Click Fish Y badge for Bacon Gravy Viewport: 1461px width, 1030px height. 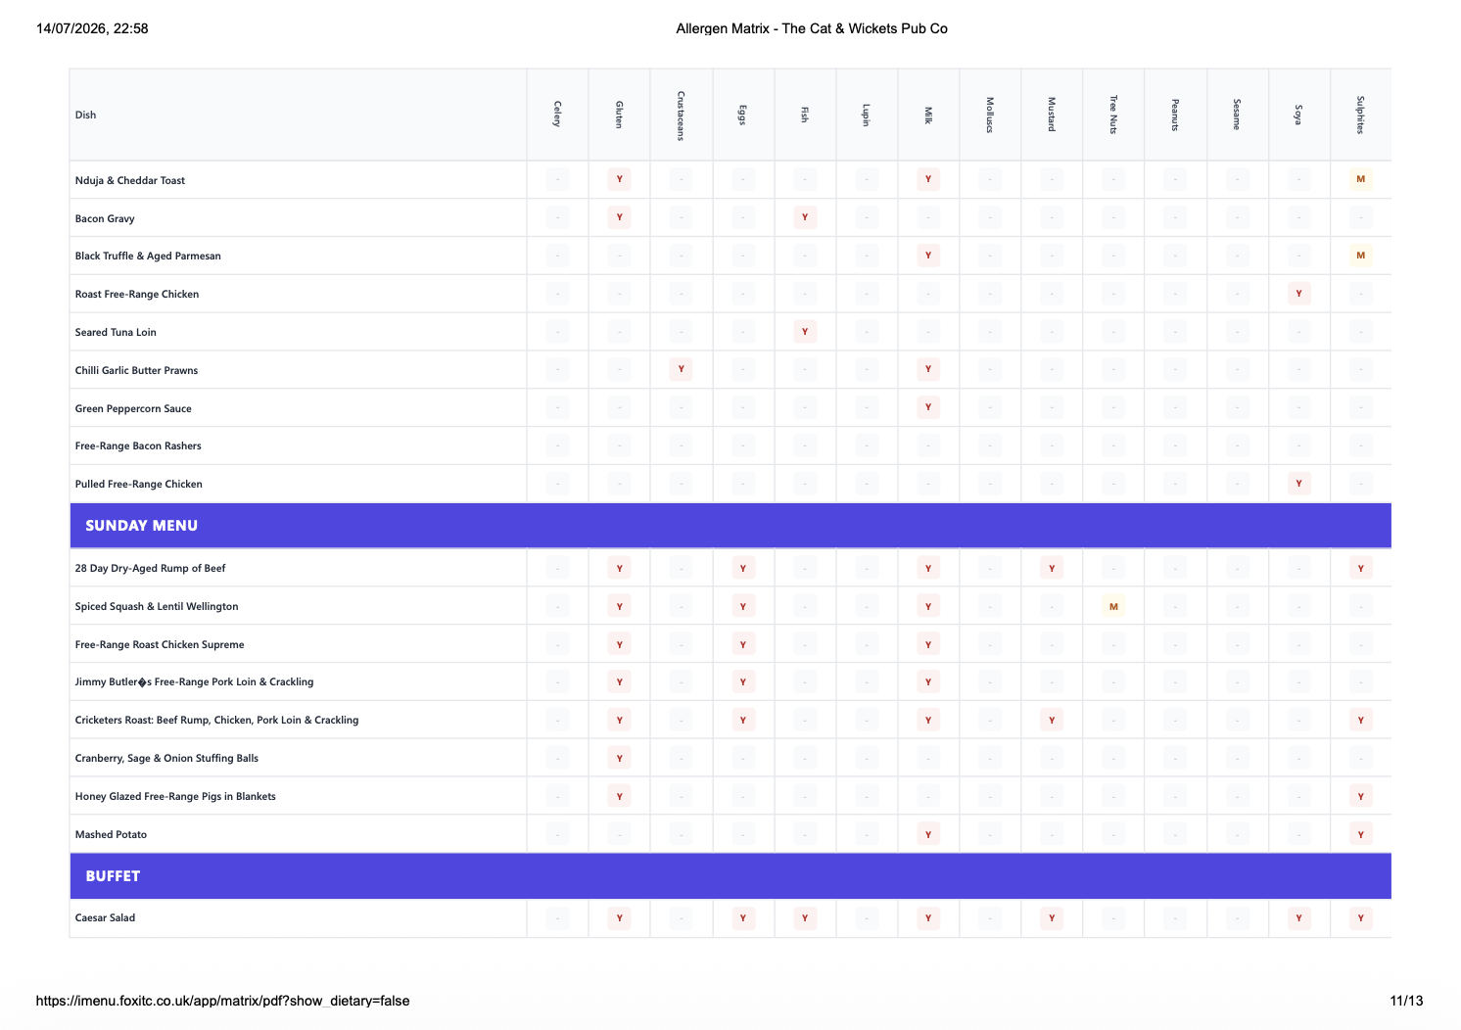[x=805, y=217]
